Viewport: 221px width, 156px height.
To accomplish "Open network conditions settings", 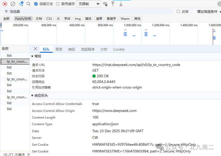I will pyautogui.click(x=105, y=4).
